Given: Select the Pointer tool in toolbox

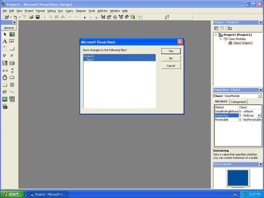Looking at the screenshot, I should coord(5,34).
